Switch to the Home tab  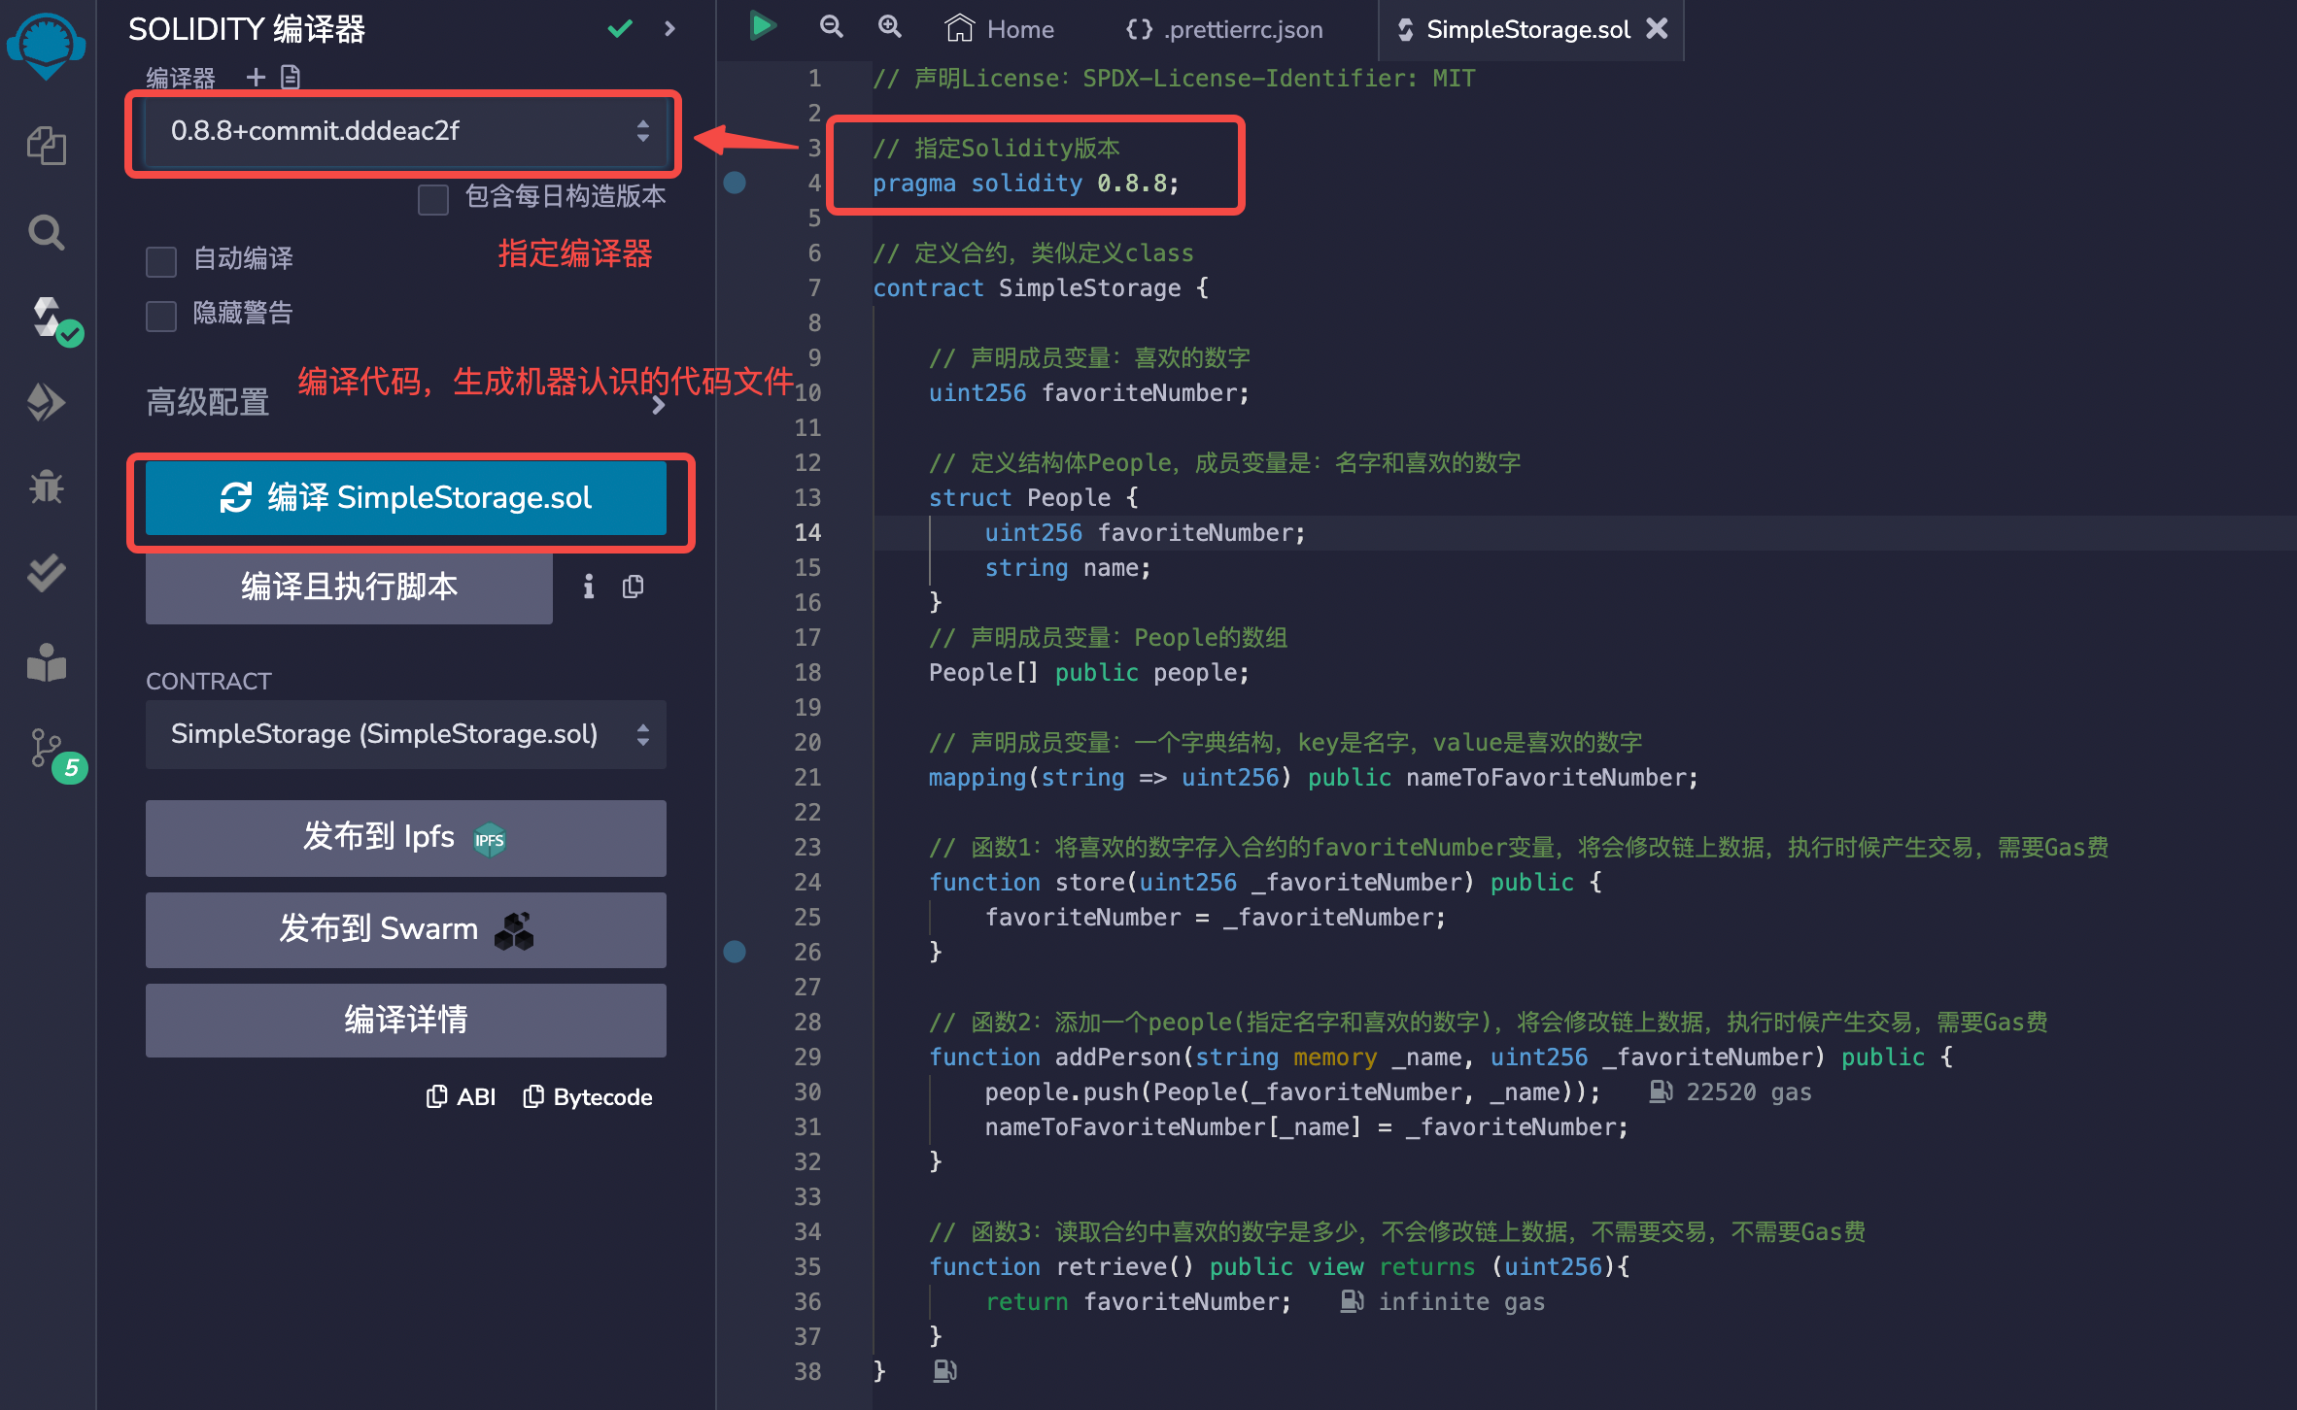(x=1000, y=29)
